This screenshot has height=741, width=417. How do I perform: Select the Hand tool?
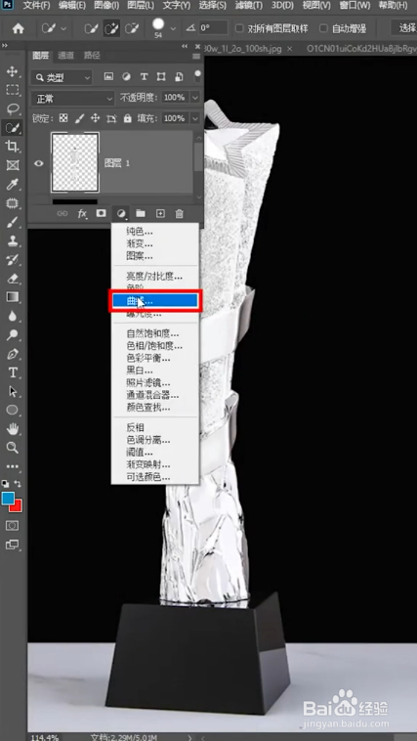tap(13, 429)
